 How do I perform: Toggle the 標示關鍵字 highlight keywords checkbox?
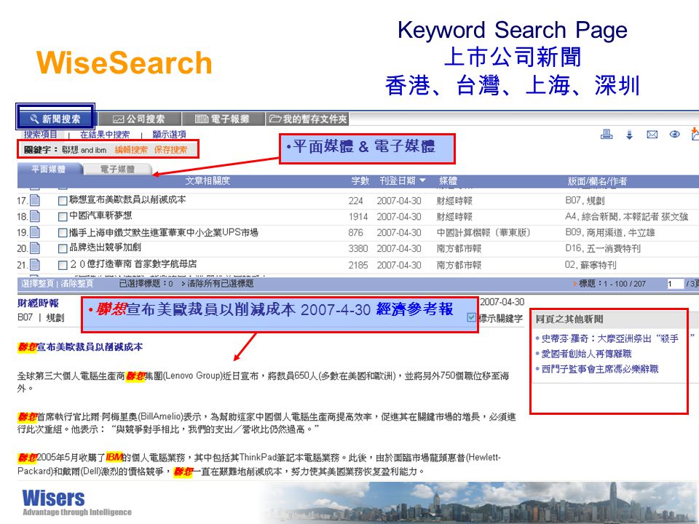click(x=471, y=318)
